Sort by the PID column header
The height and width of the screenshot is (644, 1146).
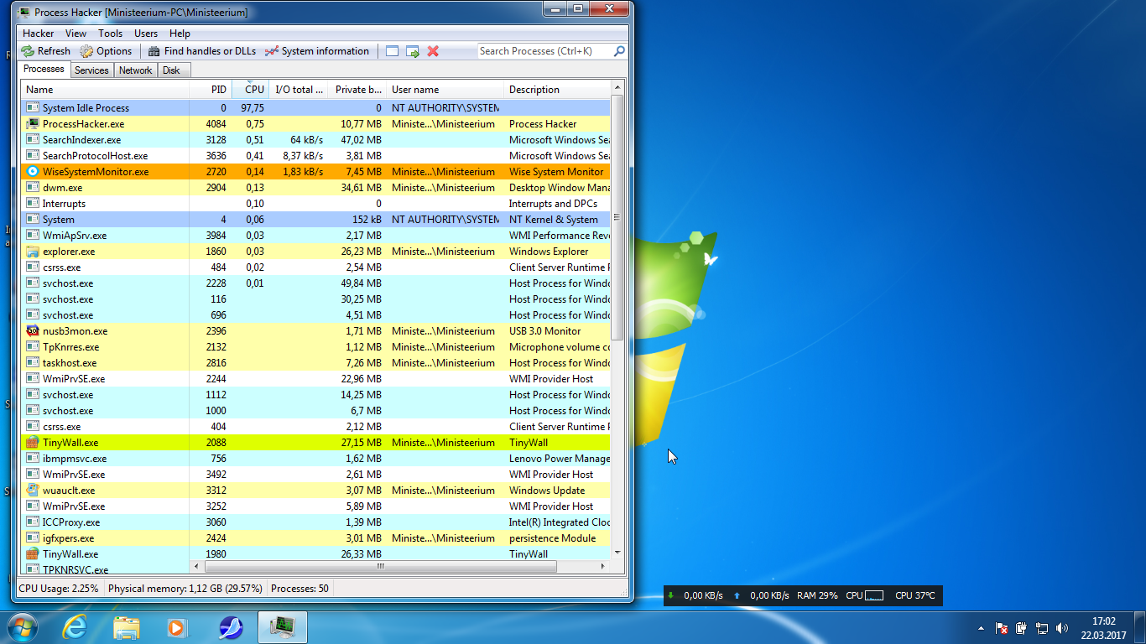[x=211, y=90]
